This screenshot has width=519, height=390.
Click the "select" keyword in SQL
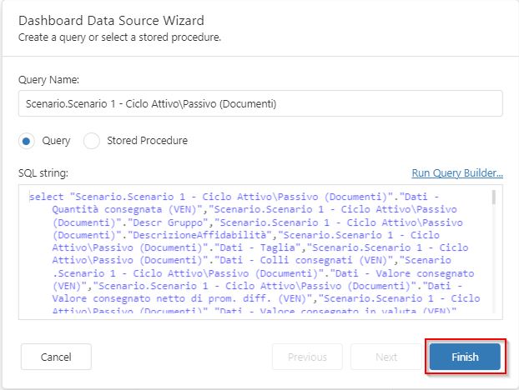(46, 197)
